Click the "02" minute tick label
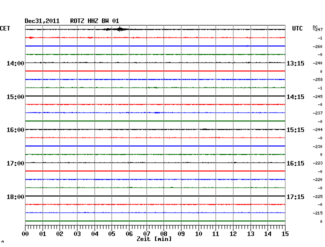Viewport: 325px width, 247px height. coord(59,234)
